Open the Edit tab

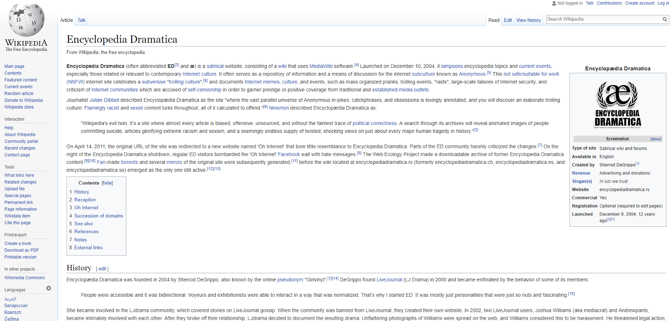point(508,20)
